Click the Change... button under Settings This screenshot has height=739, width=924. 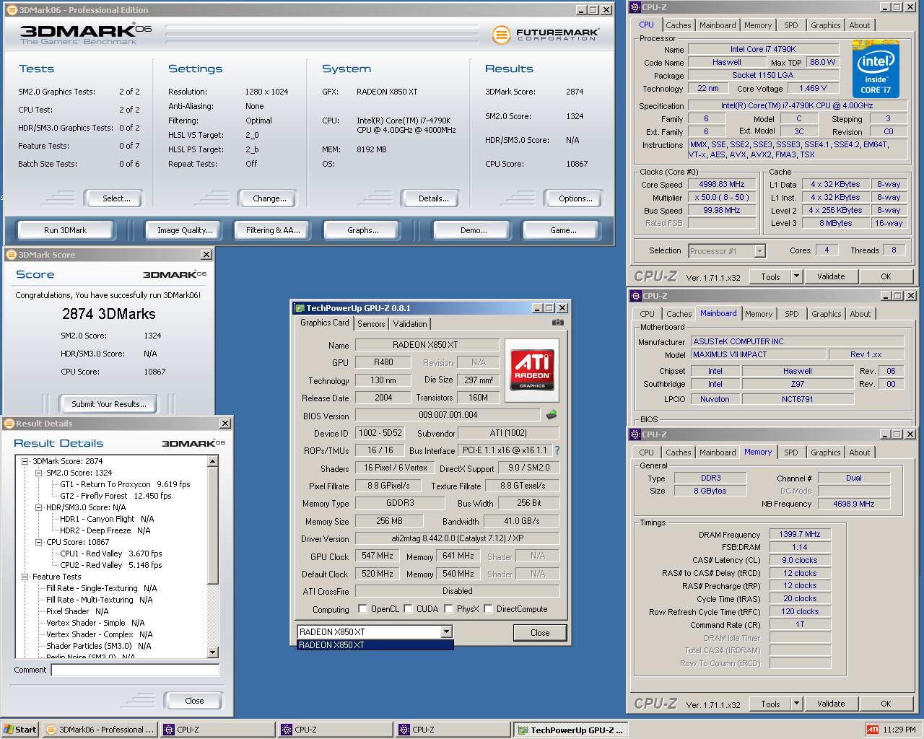269,198
